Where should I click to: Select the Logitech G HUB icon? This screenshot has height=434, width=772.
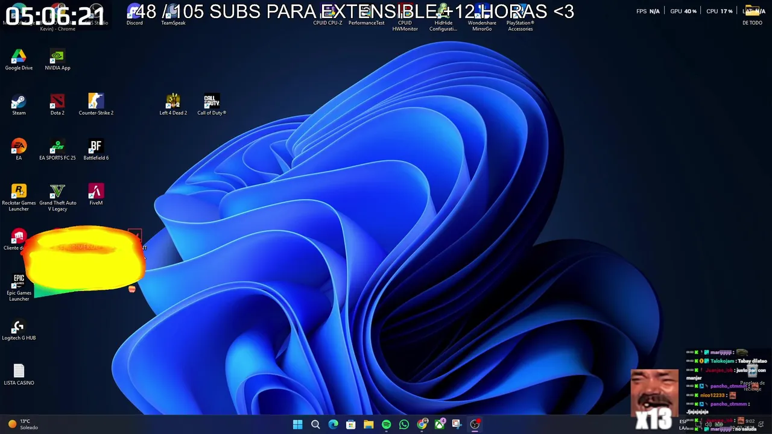click(19, 330)
